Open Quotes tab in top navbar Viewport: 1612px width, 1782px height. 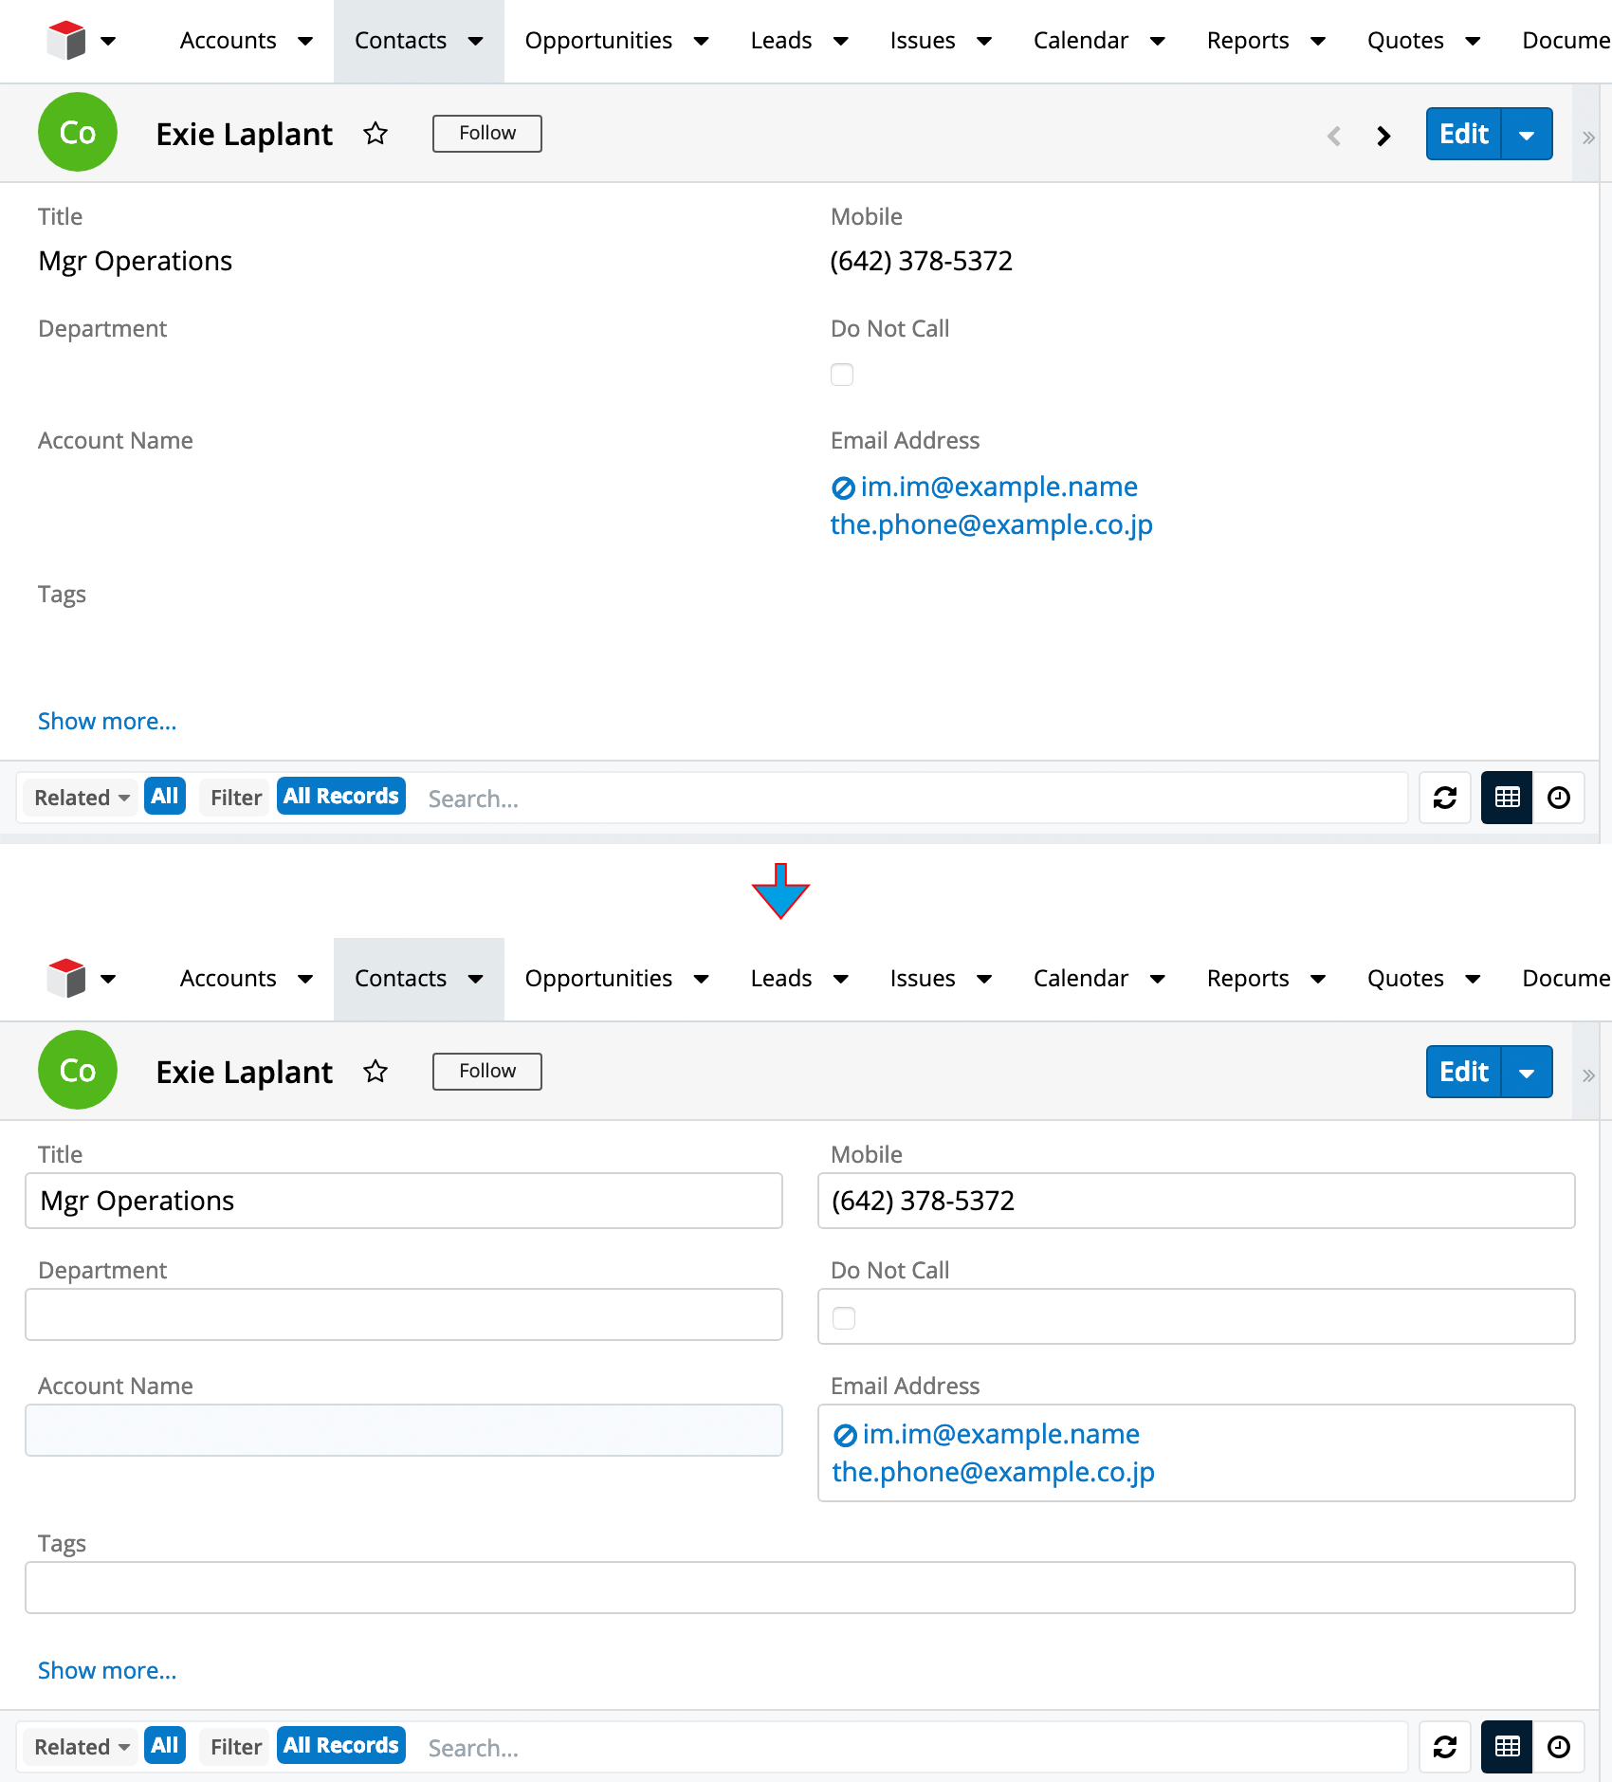click(1405, 41)
